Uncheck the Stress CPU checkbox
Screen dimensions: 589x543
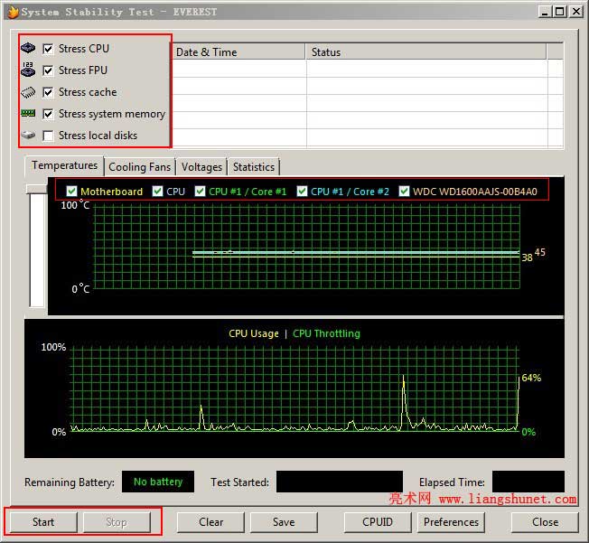pyautogui.click(x=48, y=49)
